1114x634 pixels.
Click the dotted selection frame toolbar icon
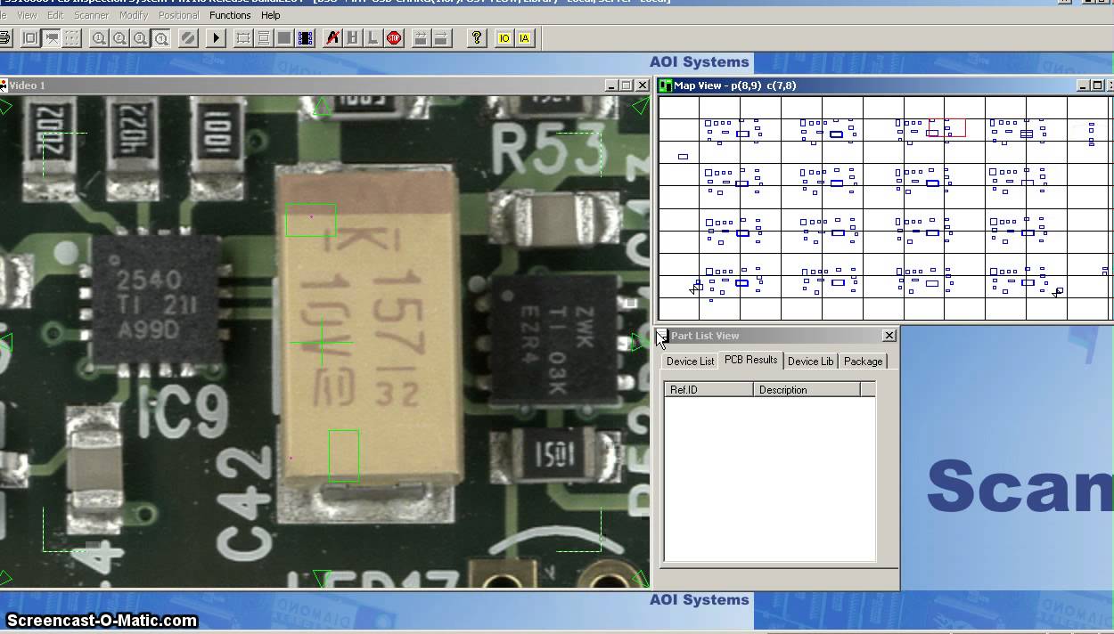[72, 38]
